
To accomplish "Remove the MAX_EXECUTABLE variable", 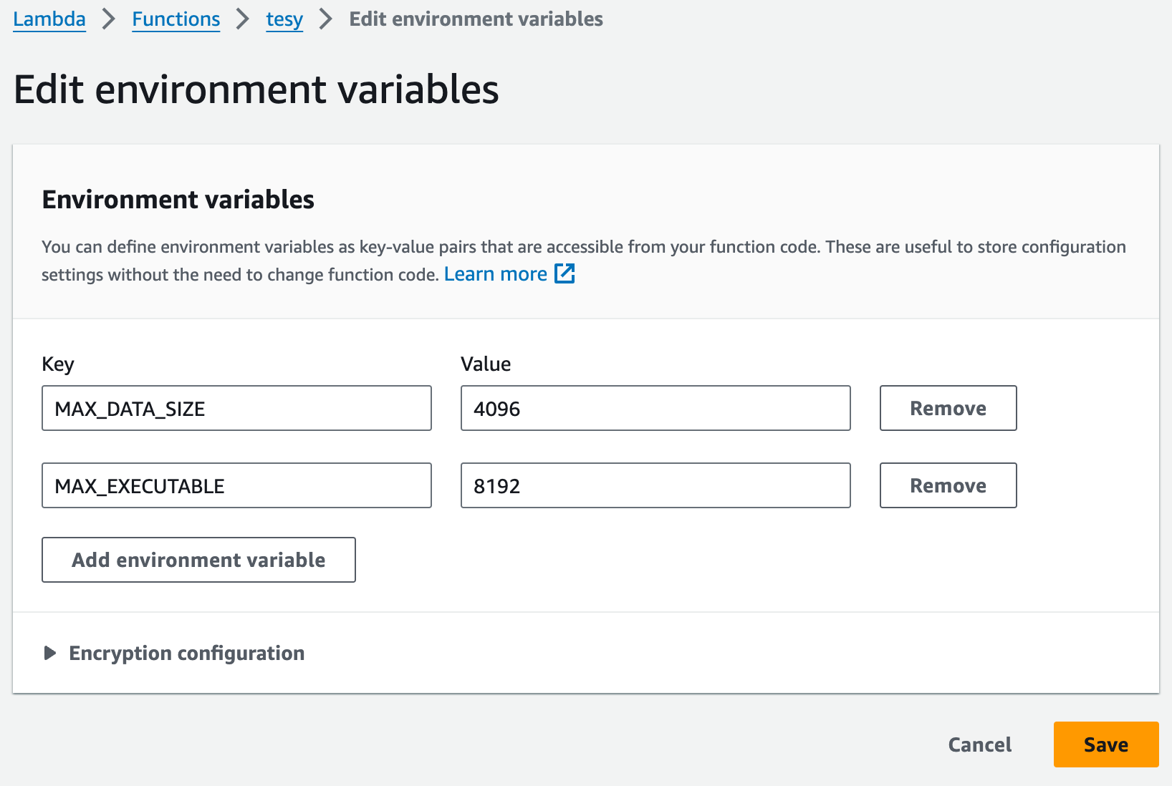I will [947, 485].
